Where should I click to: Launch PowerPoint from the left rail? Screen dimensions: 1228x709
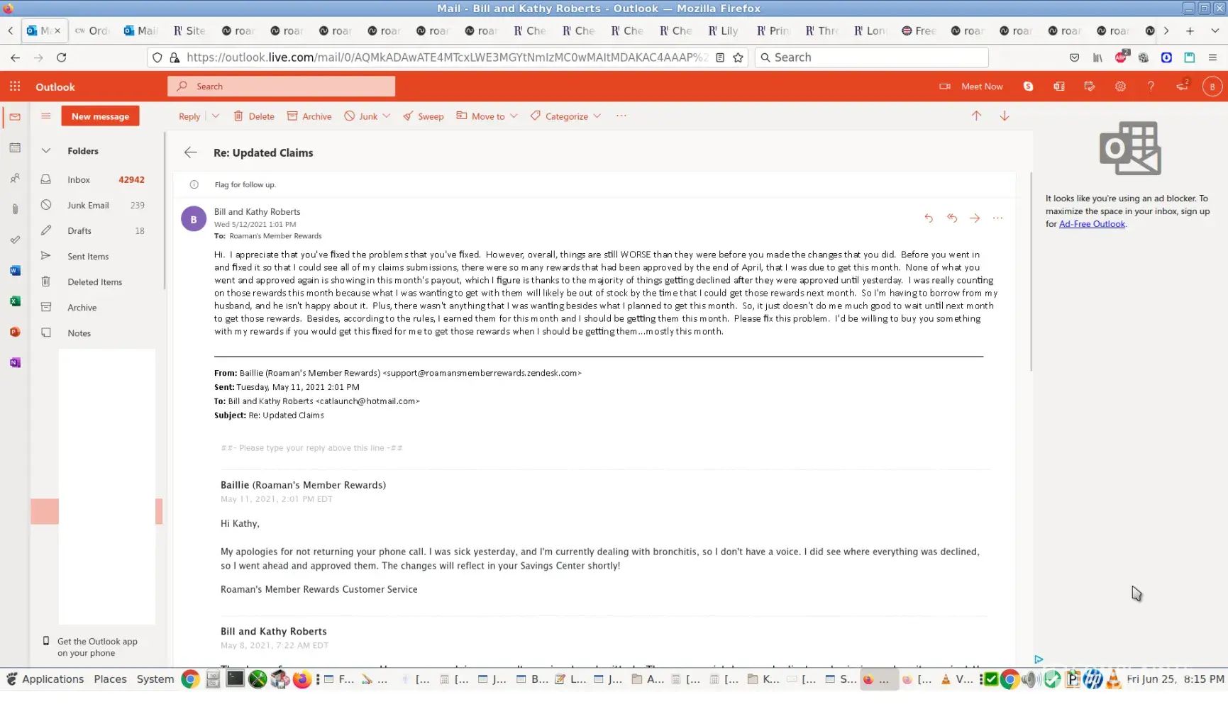point(15,332)
